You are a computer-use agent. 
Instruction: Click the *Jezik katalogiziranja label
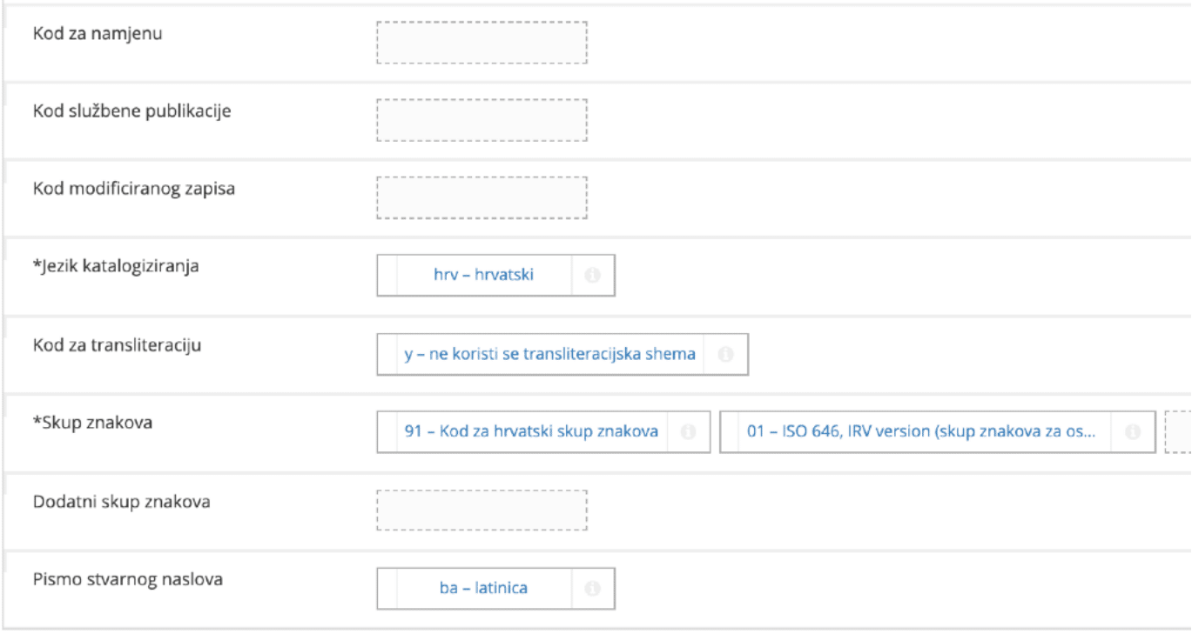[x=116, y=266]
